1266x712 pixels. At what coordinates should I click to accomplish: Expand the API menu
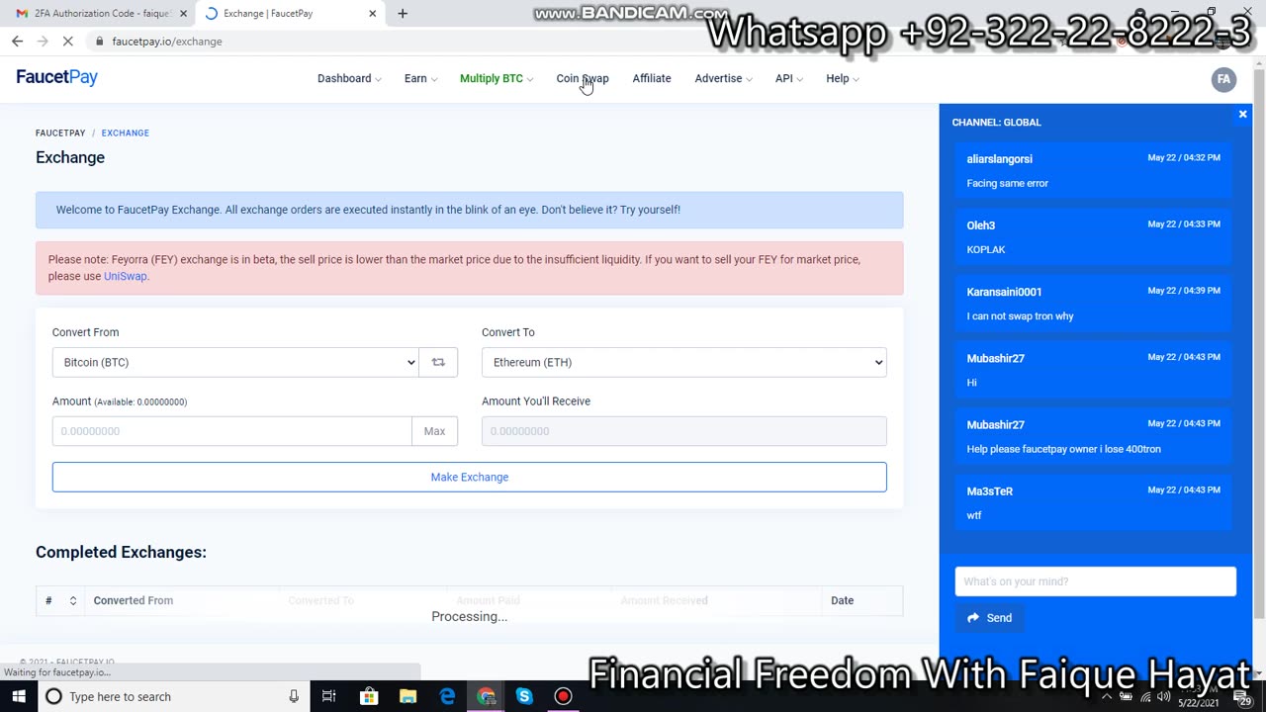pyautogui.click(x=788, y=78)
